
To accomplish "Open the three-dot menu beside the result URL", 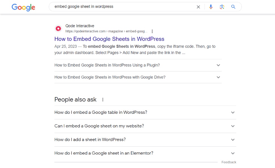I will pos(152,31).
